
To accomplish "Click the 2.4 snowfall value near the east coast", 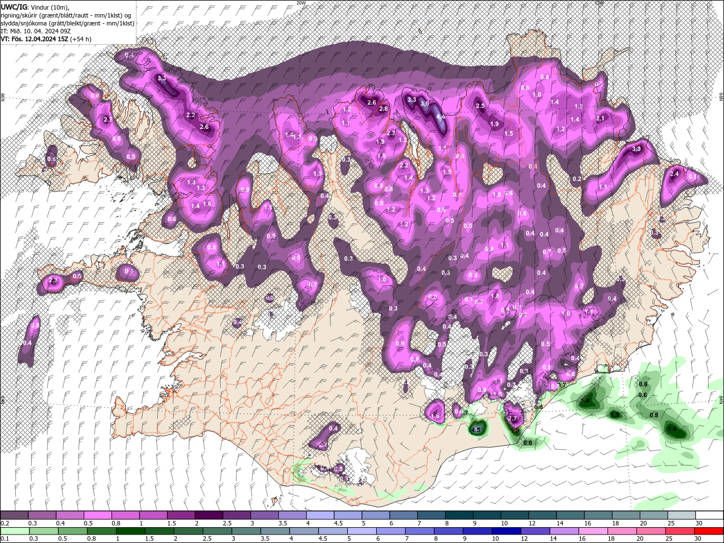I will [x=674, y=174].
